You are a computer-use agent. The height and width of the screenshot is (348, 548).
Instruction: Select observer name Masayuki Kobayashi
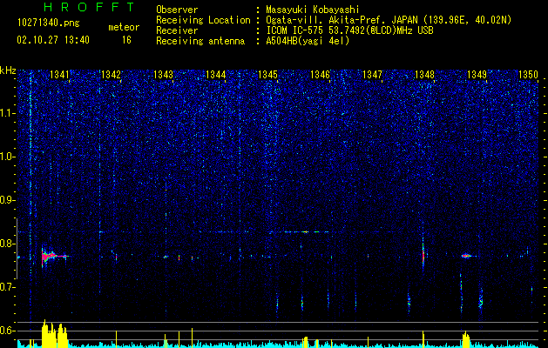[313, 10]
